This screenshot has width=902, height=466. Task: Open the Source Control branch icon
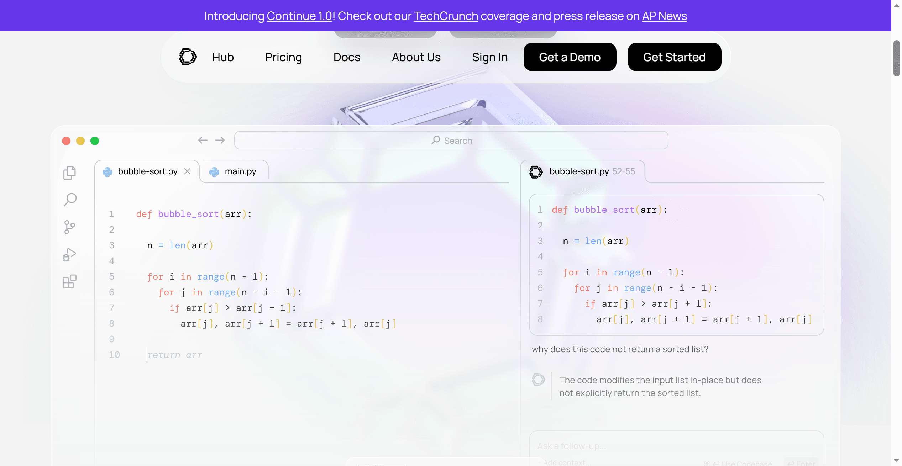pyautogui.click(x=69, y=227)
